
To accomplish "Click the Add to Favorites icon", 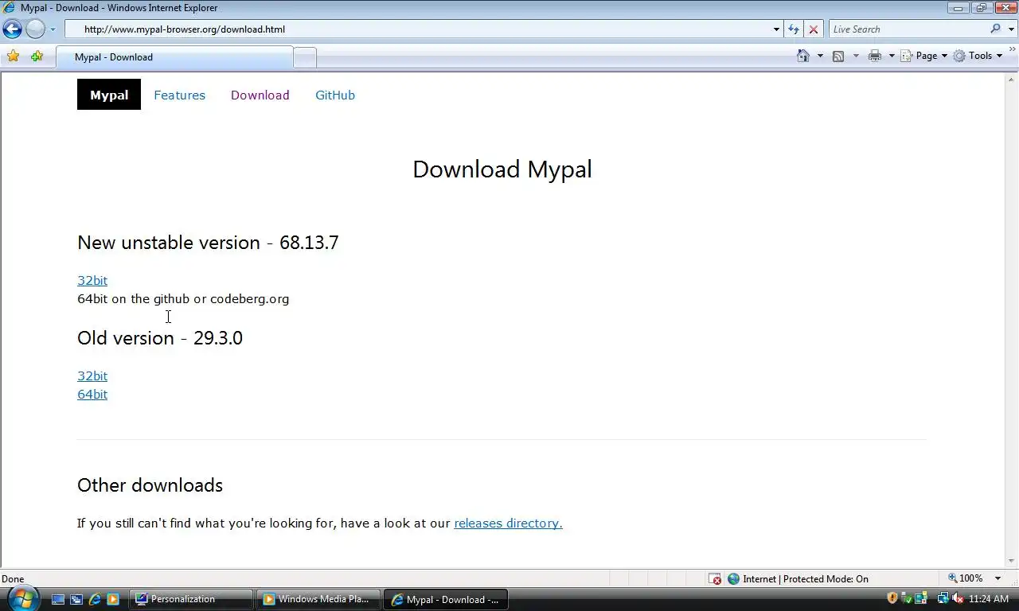I will coord(37,56).
